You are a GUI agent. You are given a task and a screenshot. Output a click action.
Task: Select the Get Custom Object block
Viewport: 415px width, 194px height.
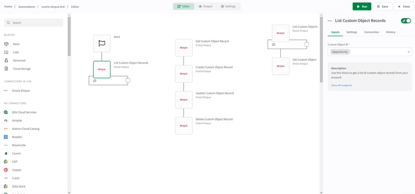point(280,66)
